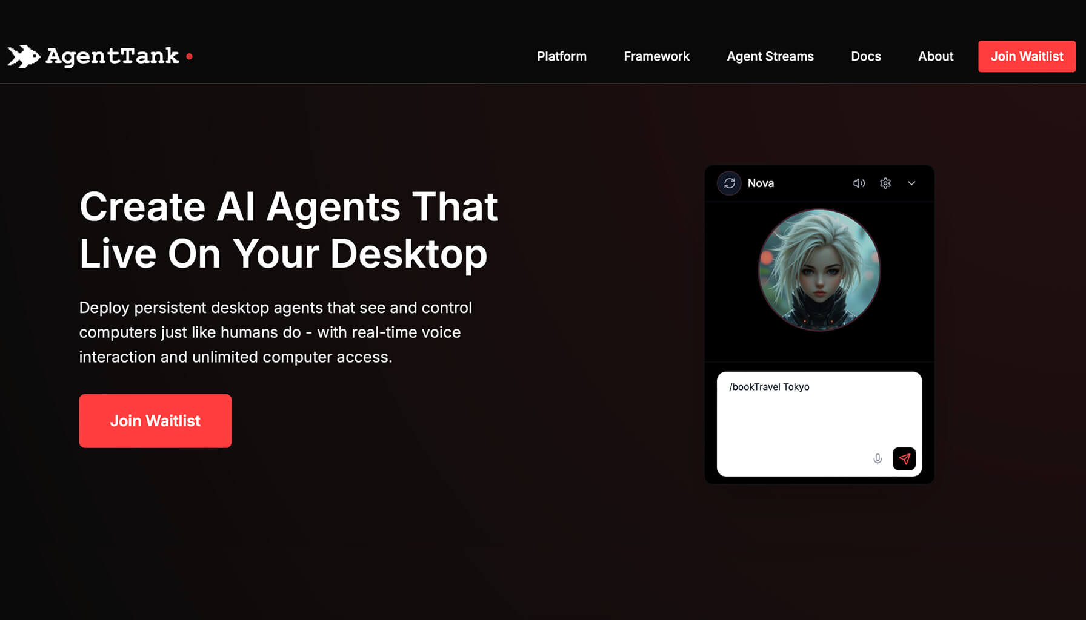Screen dimensions: 1086x620
Task: Click Nova's circular avatar image
Action: (819, 270)
